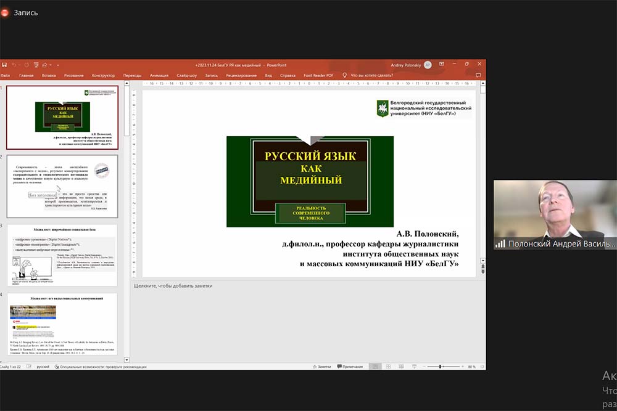
Task: Click the русский language indicator
Action: (x=43, y=367)
